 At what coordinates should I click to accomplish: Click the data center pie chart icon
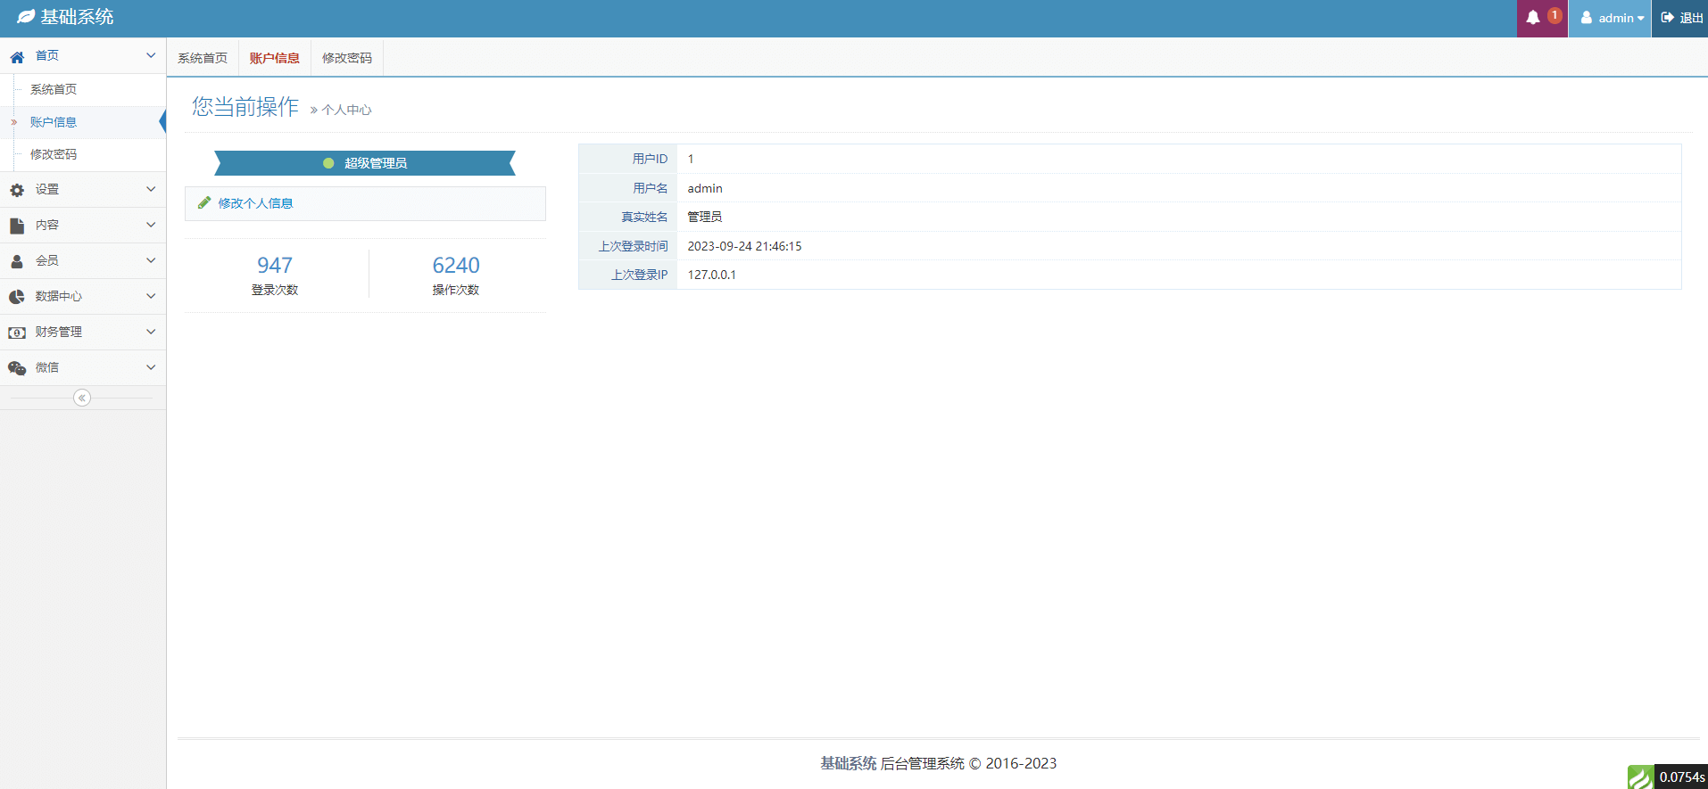[x=17, y=297]
